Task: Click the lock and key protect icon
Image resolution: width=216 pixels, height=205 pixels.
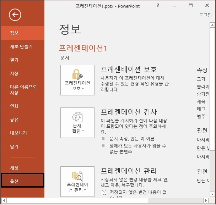Action: 77,74
